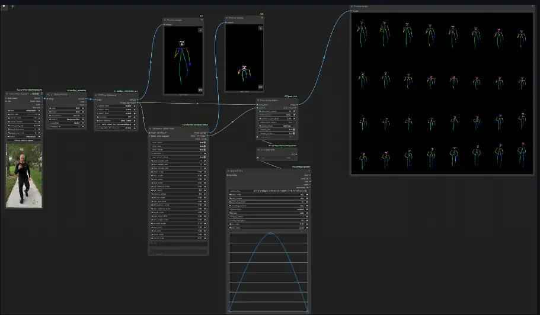Click the large Preview Image node title
Image resolution: width=540 pixels, height=315 pixels.
[x=362, y=7]
